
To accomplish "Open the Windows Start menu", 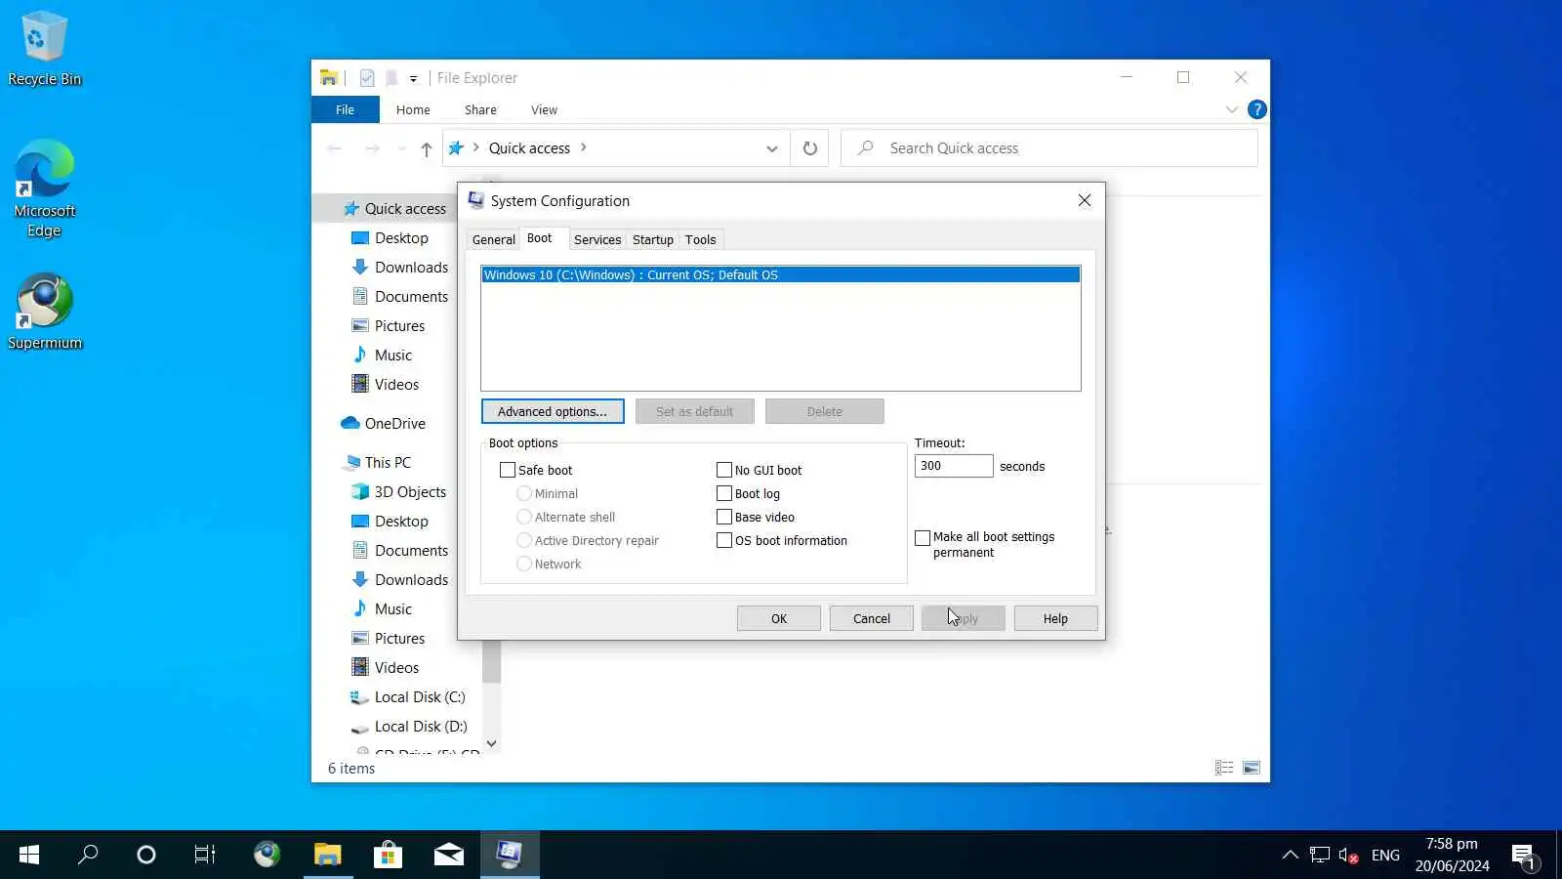I will tap(29, 855).
